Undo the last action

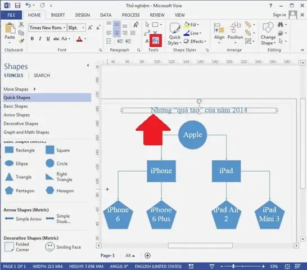pos(28,5)
